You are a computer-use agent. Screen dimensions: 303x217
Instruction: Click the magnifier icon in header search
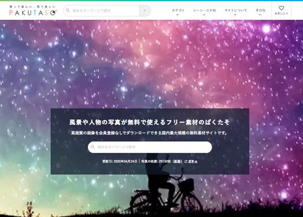[x=68, y=10]
